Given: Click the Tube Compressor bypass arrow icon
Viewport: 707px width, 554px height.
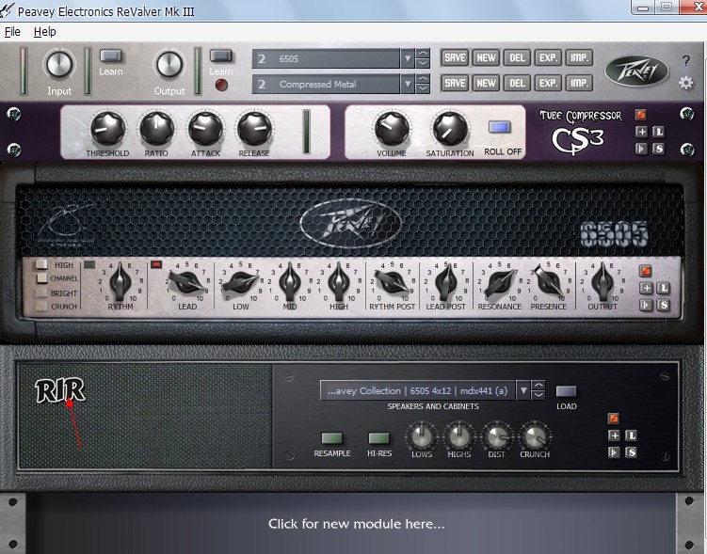Looking at the screenshot, I should (x=641, y=149).
